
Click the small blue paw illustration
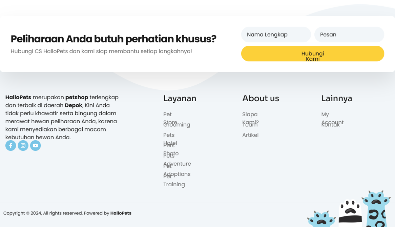pyautogui.click(x=321, y=219)
